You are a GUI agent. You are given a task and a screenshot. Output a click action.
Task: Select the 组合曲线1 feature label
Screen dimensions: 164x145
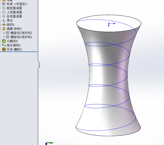tap(14, 45)
